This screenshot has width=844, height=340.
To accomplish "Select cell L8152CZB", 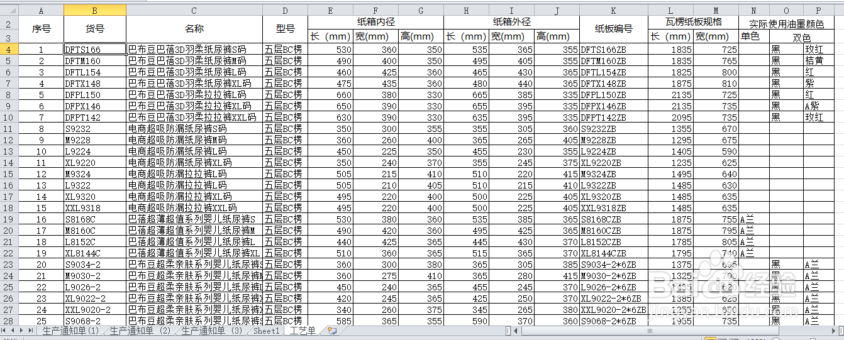I will click(x=613, y=241).
